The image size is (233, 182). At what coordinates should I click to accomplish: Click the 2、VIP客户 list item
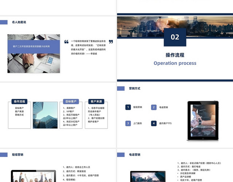(x=68, y=111)
